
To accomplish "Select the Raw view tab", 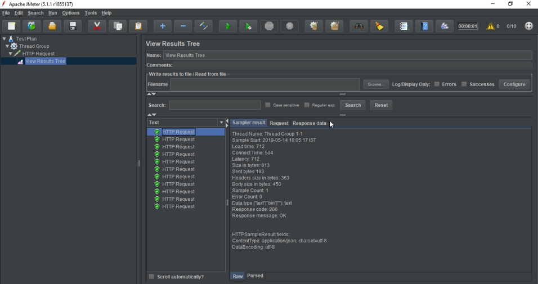I will [x=238, y=276].
